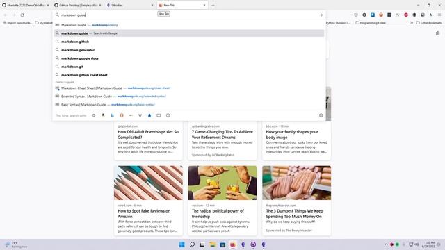Choose the 'markdown gif' suggestion
Image resolution: width=445 pixels, height=250 pixels.
point(189,67)
